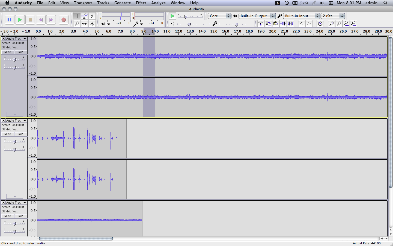Solo the second audio track
The image size is (393, 246).
20,134
